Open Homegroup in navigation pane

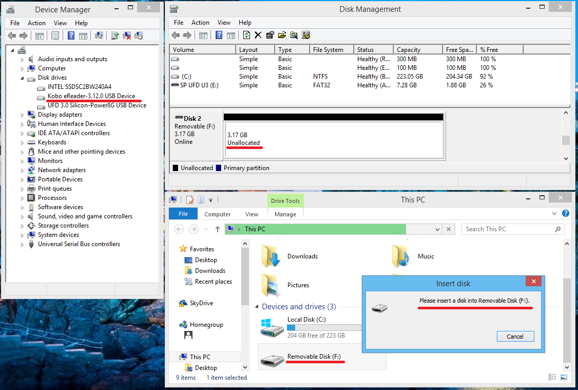[x=206, y=325]
